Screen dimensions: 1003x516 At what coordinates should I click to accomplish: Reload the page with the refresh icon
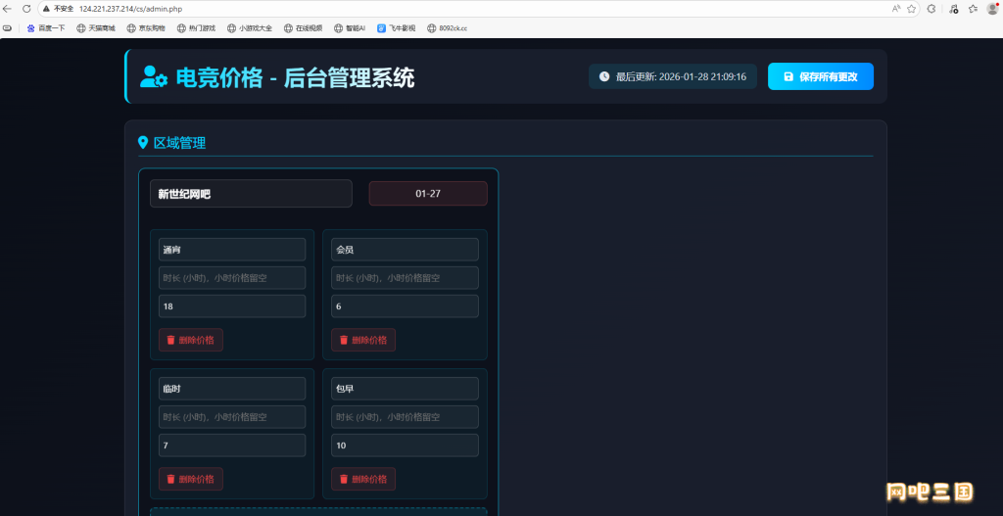click(x=26, y=9)
